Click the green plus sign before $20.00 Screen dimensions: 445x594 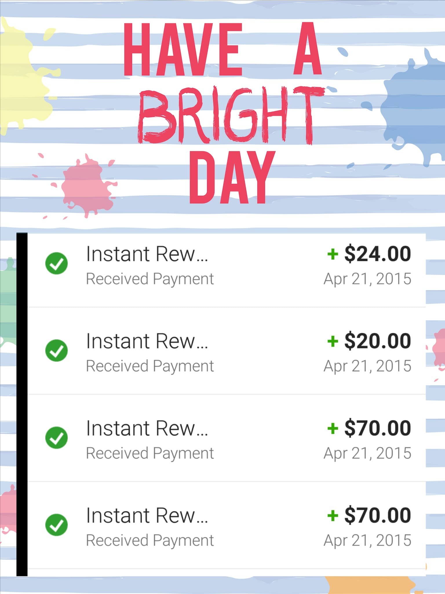pyautogui.click(x=333, y=341)
